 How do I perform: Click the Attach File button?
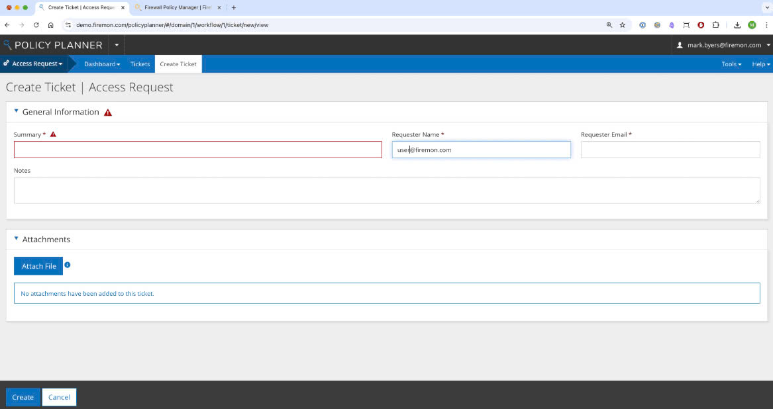click(38, 266)
